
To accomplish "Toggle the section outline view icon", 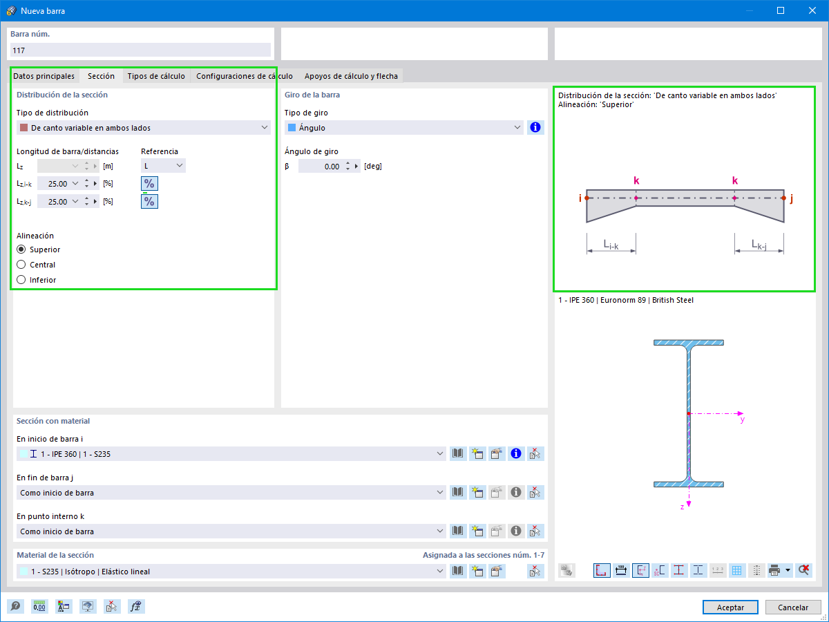I will (602, 570).
